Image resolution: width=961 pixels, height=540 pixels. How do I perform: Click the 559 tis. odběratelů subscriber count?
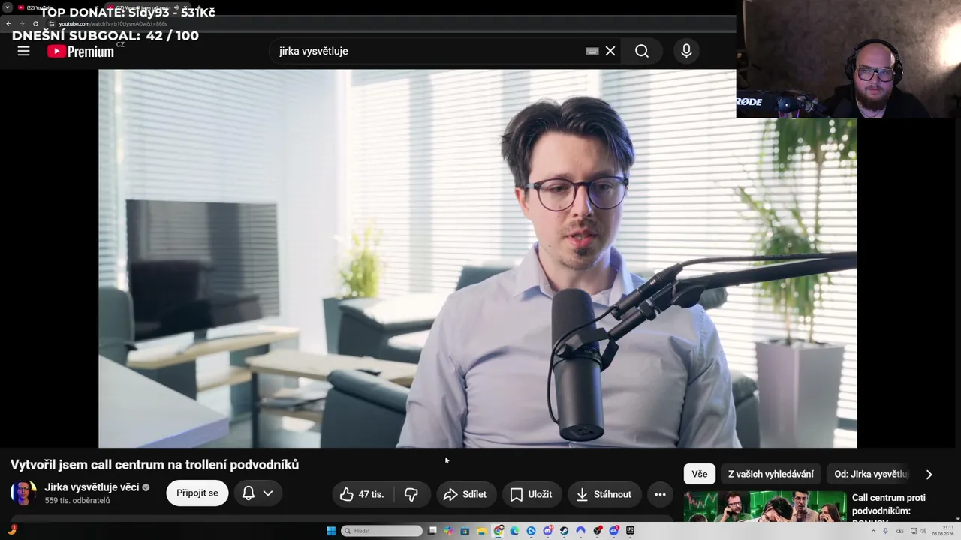pyautogui.click(x=77, y=500)
